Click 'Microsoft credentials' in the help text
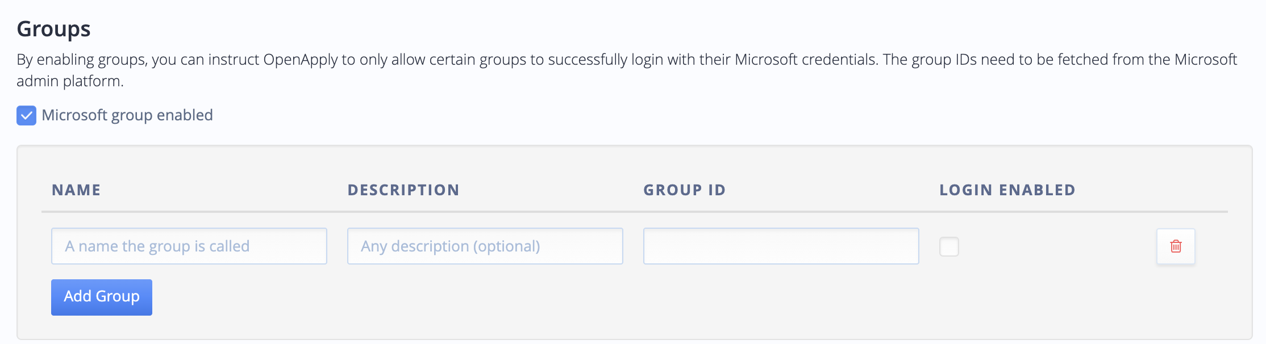Screen dimensions: 1266x344 (x=806, y=60)
